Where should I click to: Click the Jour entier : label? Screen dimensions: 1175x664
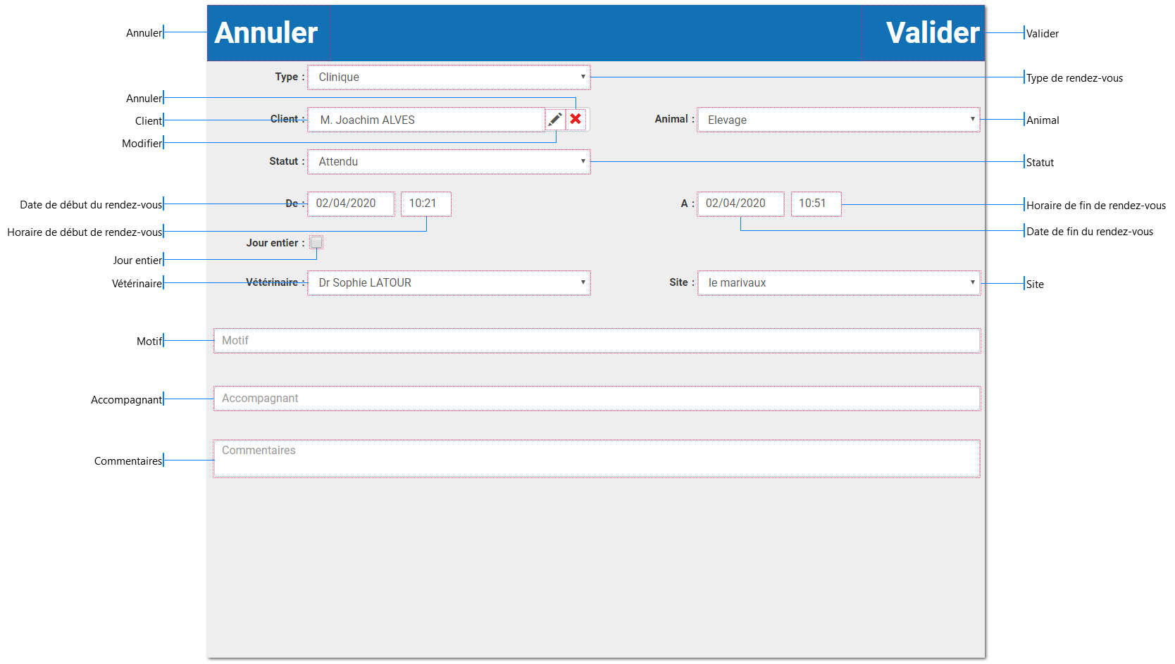click(275, 243)
